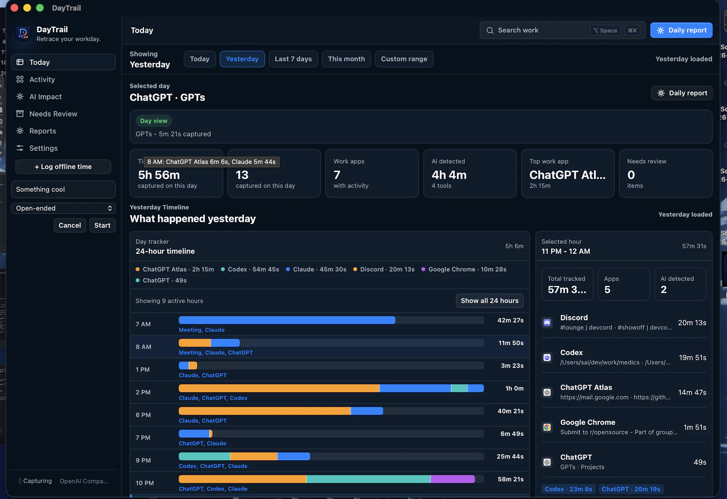Click the Activity grid icon
727x499 pixels.
click(x=20, y=80)
